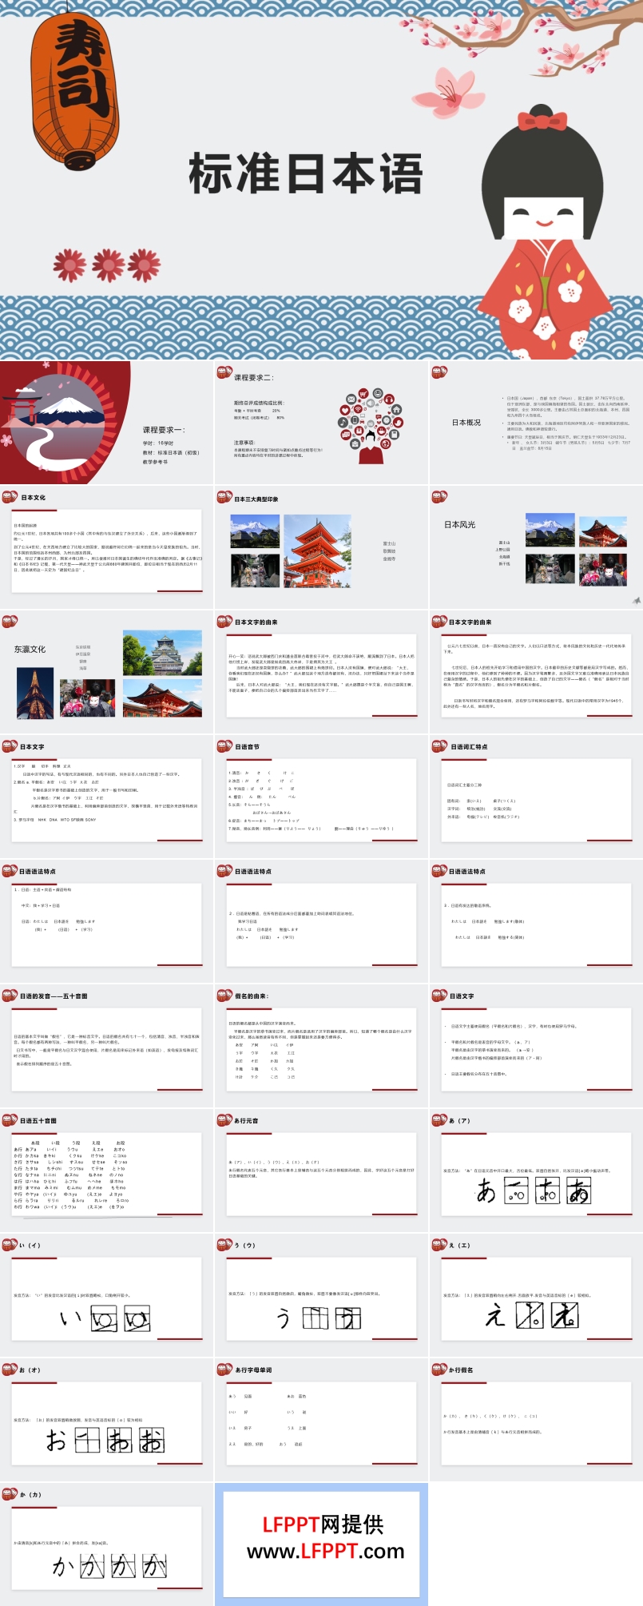
Task: Select the 标准日本语 title text
Action: click(x=306, y=174)
